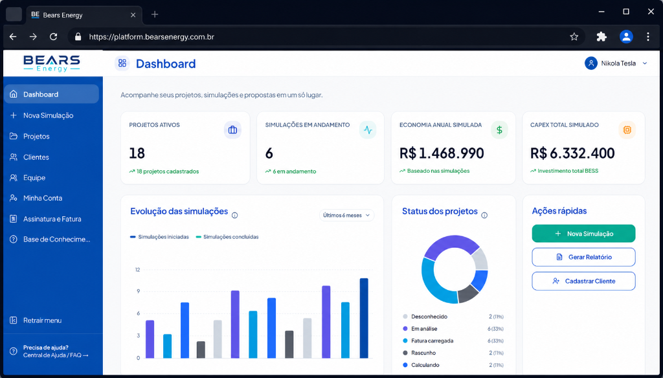This screenshot has width=663, height=378.
Task: Open the Dashboard sidebar item
Action: 51,94
